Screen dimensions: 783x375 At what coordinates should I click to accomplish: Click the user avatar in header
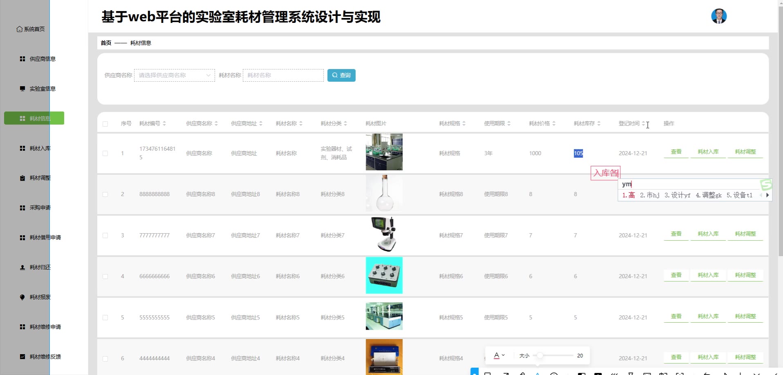tap(718, 16)
